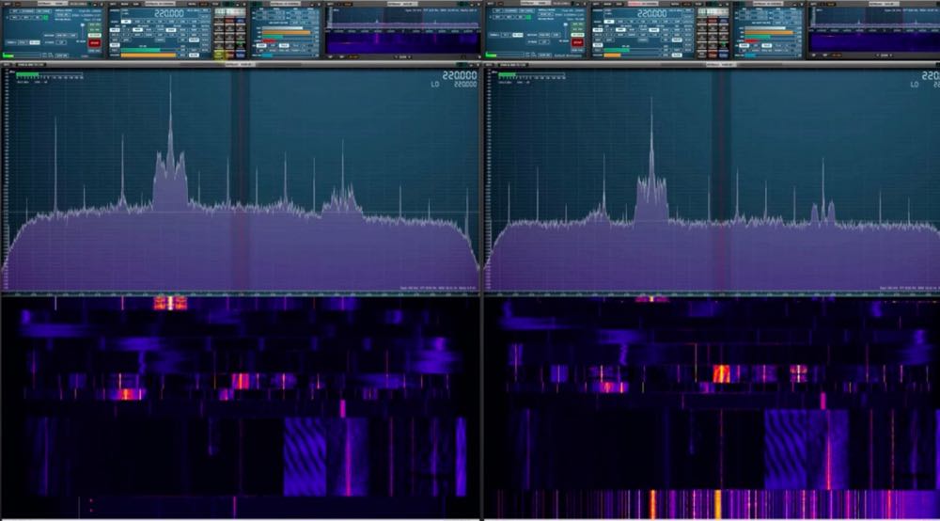Adjust orange level bar in left receiver panel
Image resolution: width=940 pixels, height=521 pixels.
(149, 55)
